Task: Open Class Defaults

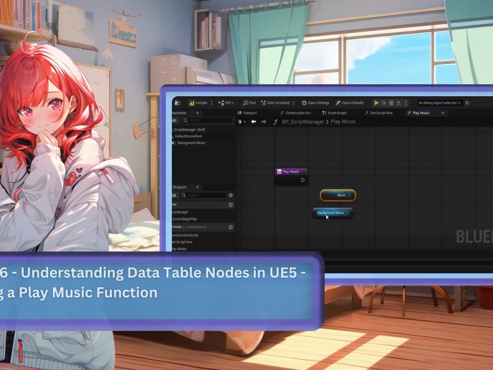Action: coord(350,103)
